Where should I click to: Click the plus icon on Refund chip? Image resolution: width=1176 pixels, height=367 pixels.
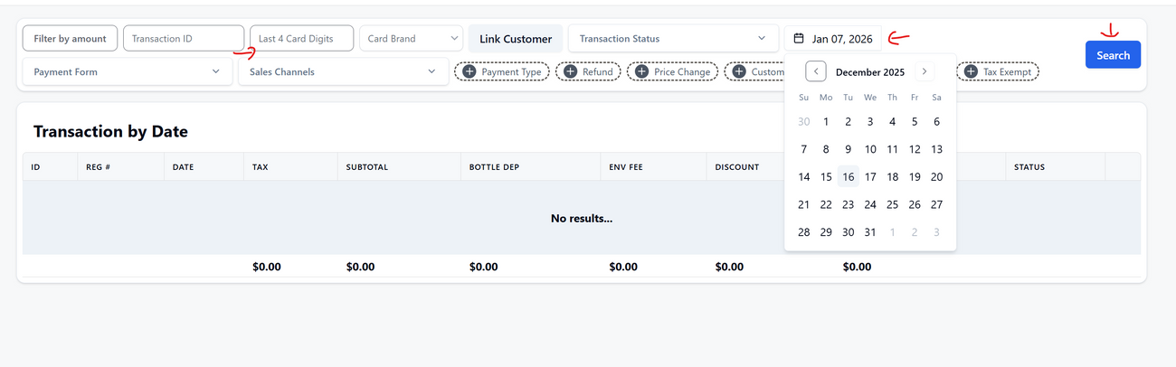(x=571, y=71)
